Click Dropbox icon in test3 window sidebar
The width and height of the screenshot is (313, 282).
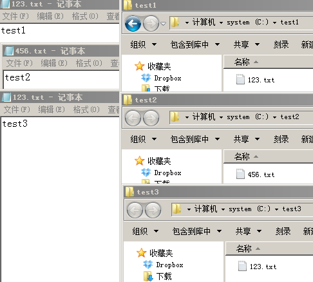148,265
